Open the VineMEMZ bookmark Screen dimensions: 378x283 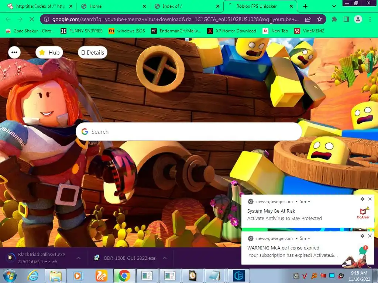tap(310, 31)
